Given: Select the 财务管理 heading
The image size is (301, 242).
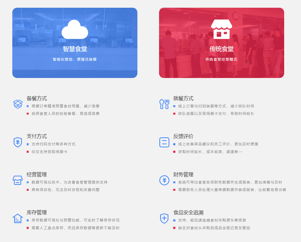Looking at the screenshot, I should [x=183, y=175].
